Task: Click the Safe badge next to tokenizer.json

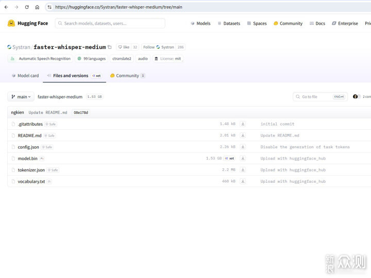Action: tap(53, 170)
